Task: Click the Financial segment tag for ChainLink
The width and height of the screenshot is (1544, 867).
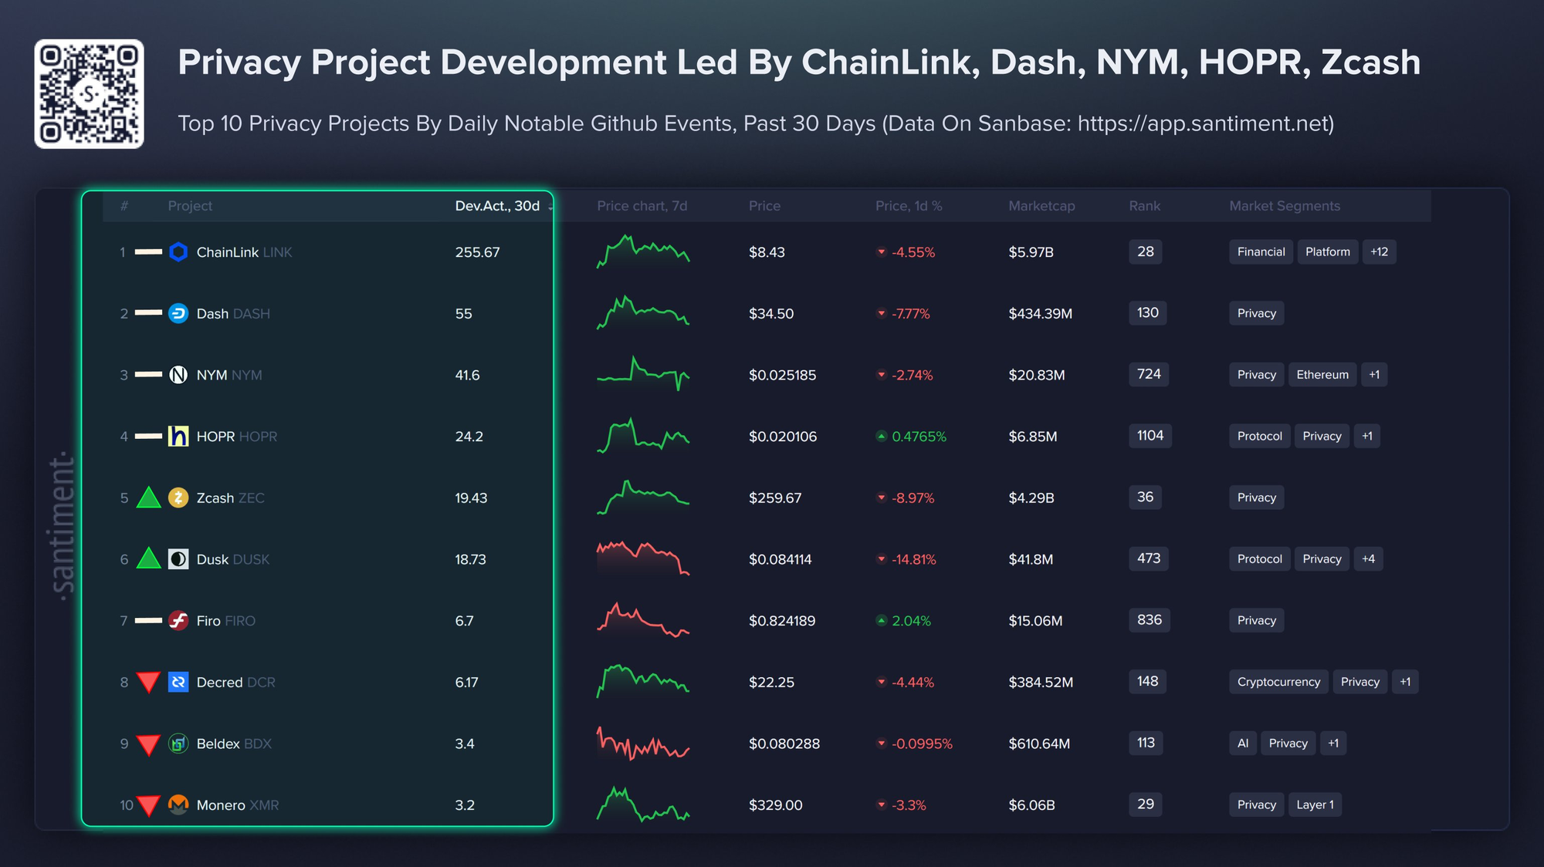Action: coord(1261,252)
